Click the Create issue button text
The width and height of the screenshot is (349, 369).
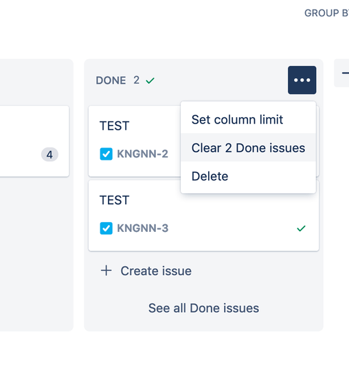[156, 271]
